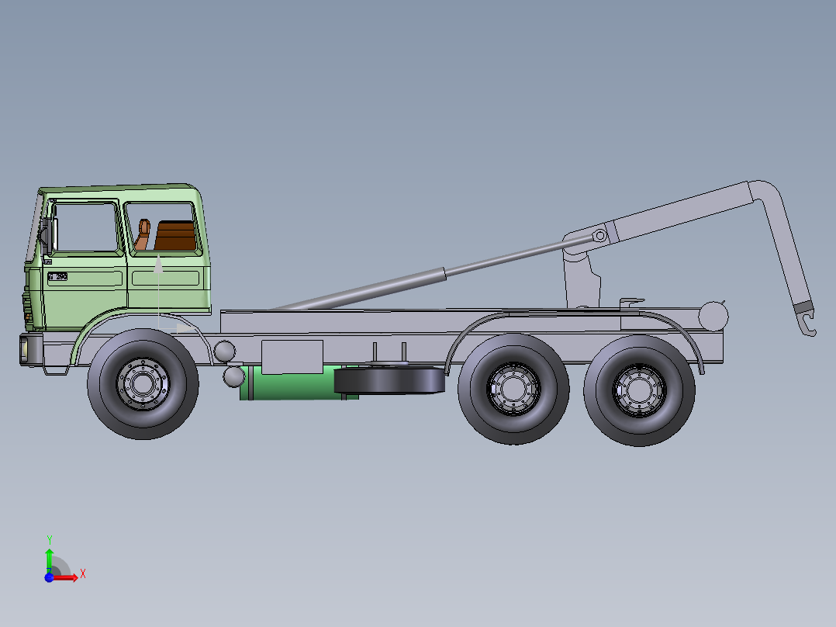This screenshot has height=627, width=836.
Task: Select the front wheel of the truck
Action: tap(143, 384)
